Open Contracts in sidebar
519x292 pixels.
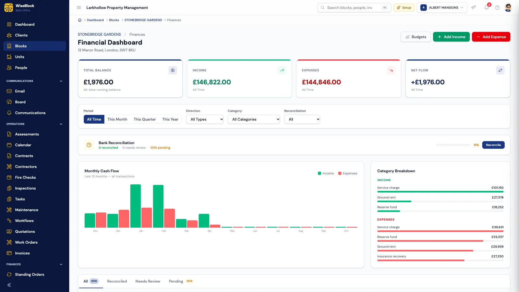[34, 156]
